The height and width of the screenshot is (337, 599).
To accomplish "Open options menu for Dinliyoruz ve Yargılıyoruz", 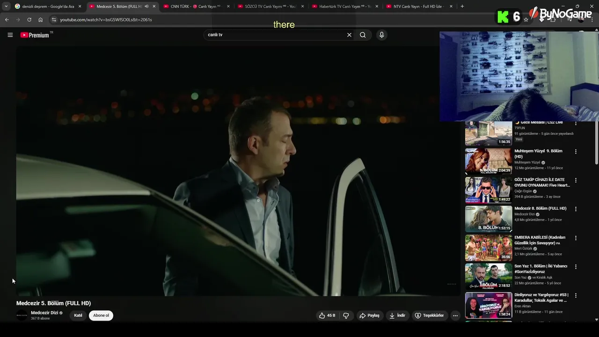I will (576, 295).
